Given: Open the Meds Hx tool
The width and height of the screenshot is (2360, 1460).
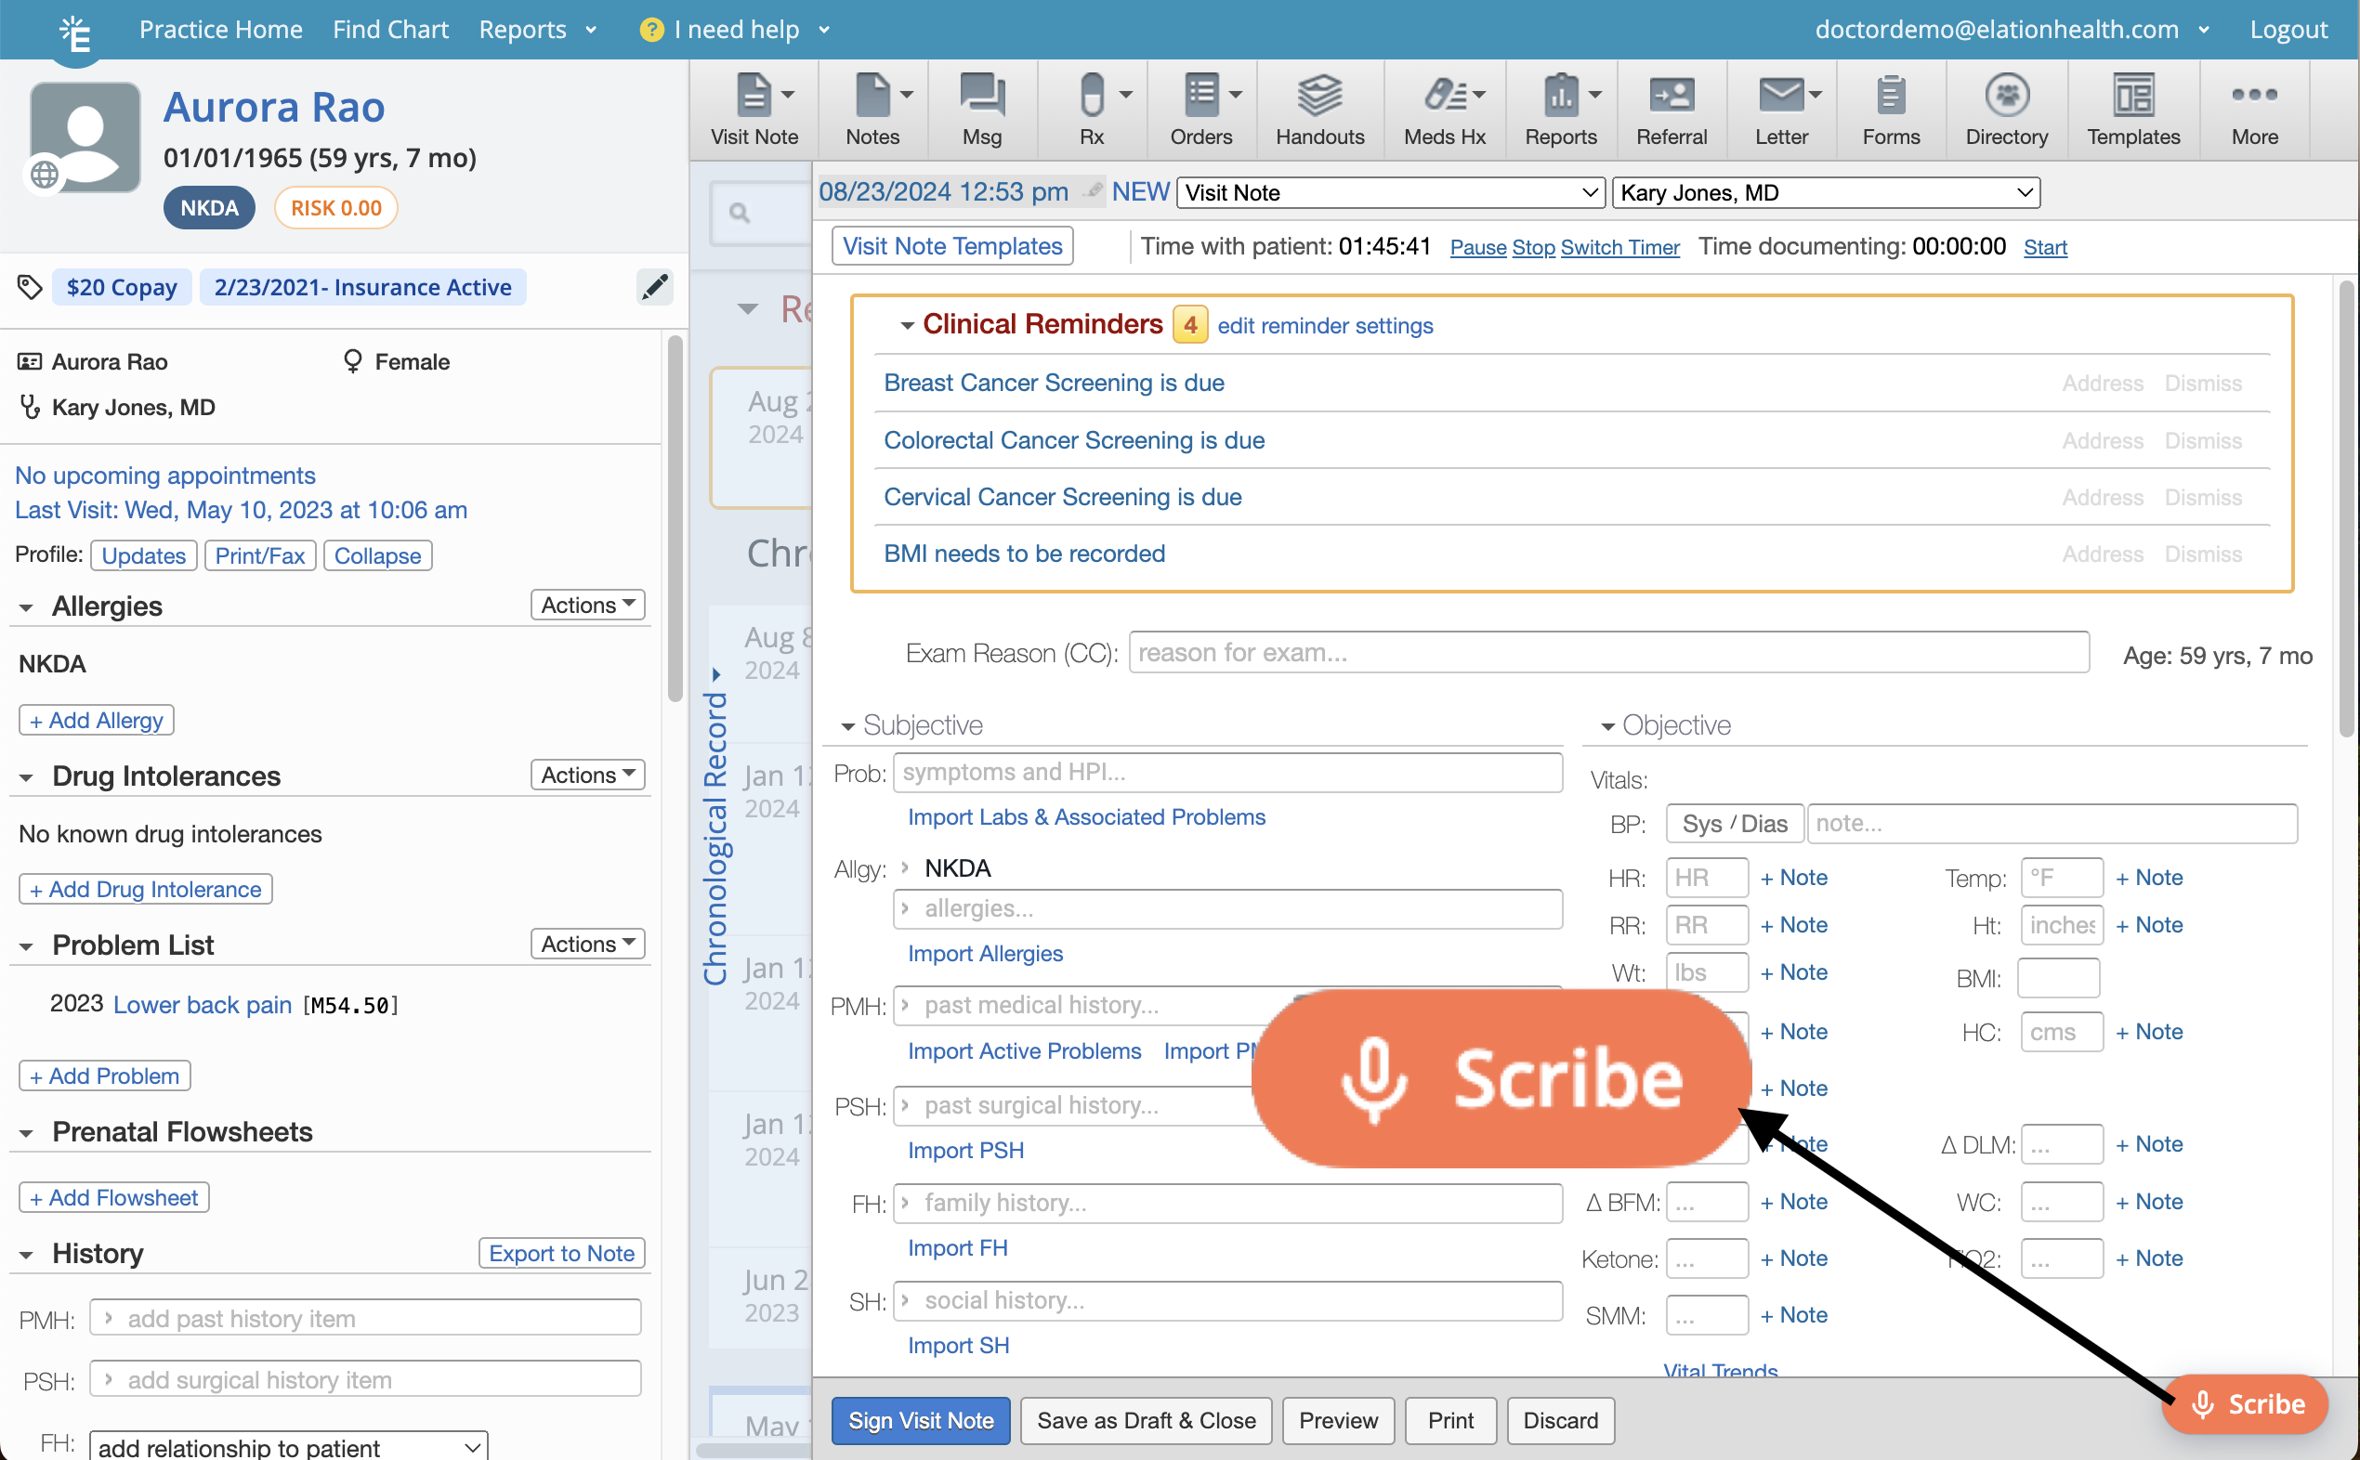Looking at the screenshot, I should pos(1443,106).
